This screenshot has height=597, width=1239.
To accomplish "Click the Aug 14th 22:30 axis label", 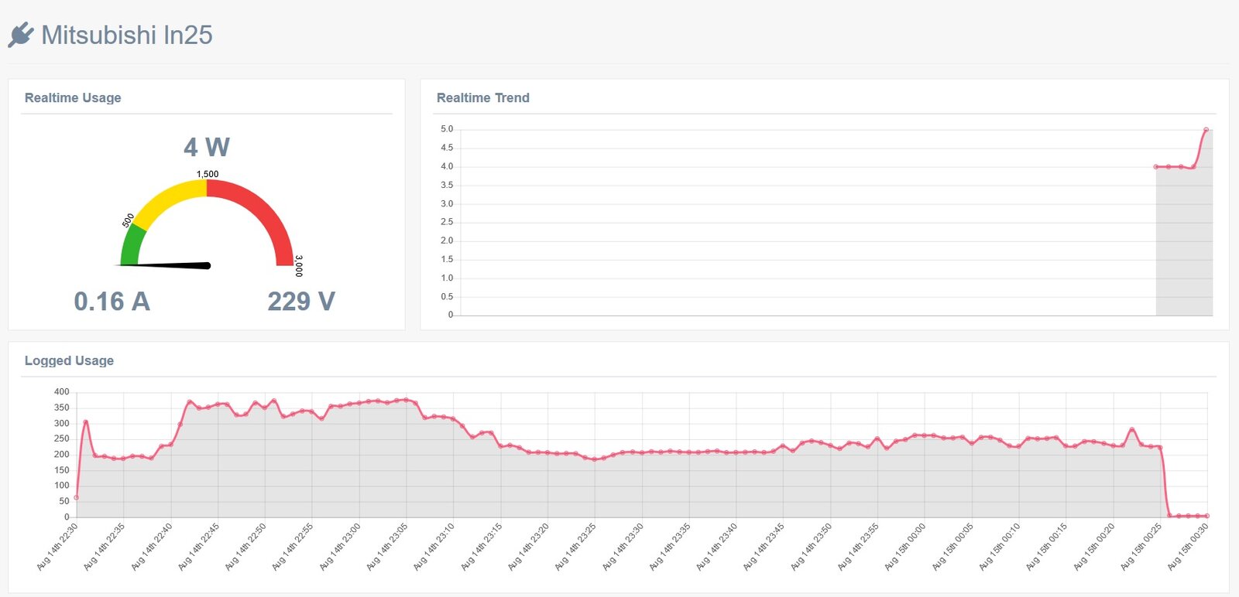I will pos(57,547).
